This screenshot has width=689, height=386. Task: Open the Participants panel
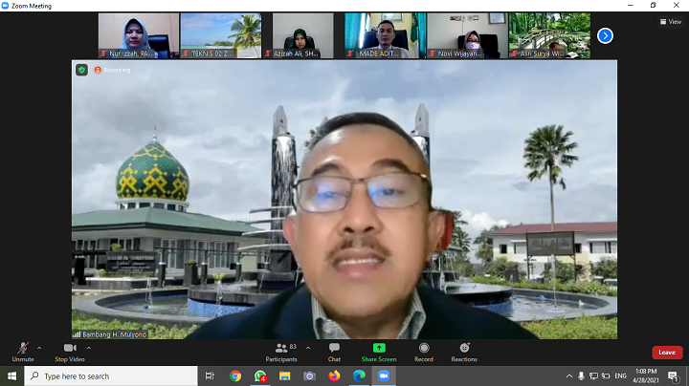click(x=281, y=351)
